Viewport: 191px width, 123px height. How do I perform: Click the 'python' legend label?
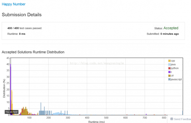click(174, 68)
